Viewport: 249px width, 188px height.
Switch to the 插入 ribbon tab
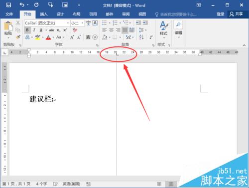click(44, 14)
